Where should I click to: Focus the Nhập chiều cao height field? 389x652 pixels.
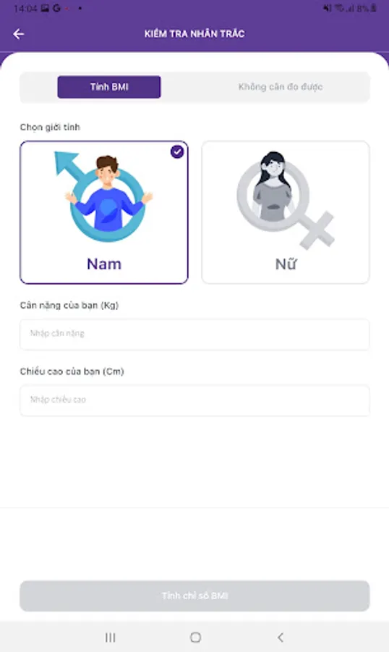[x=194, y=400]
